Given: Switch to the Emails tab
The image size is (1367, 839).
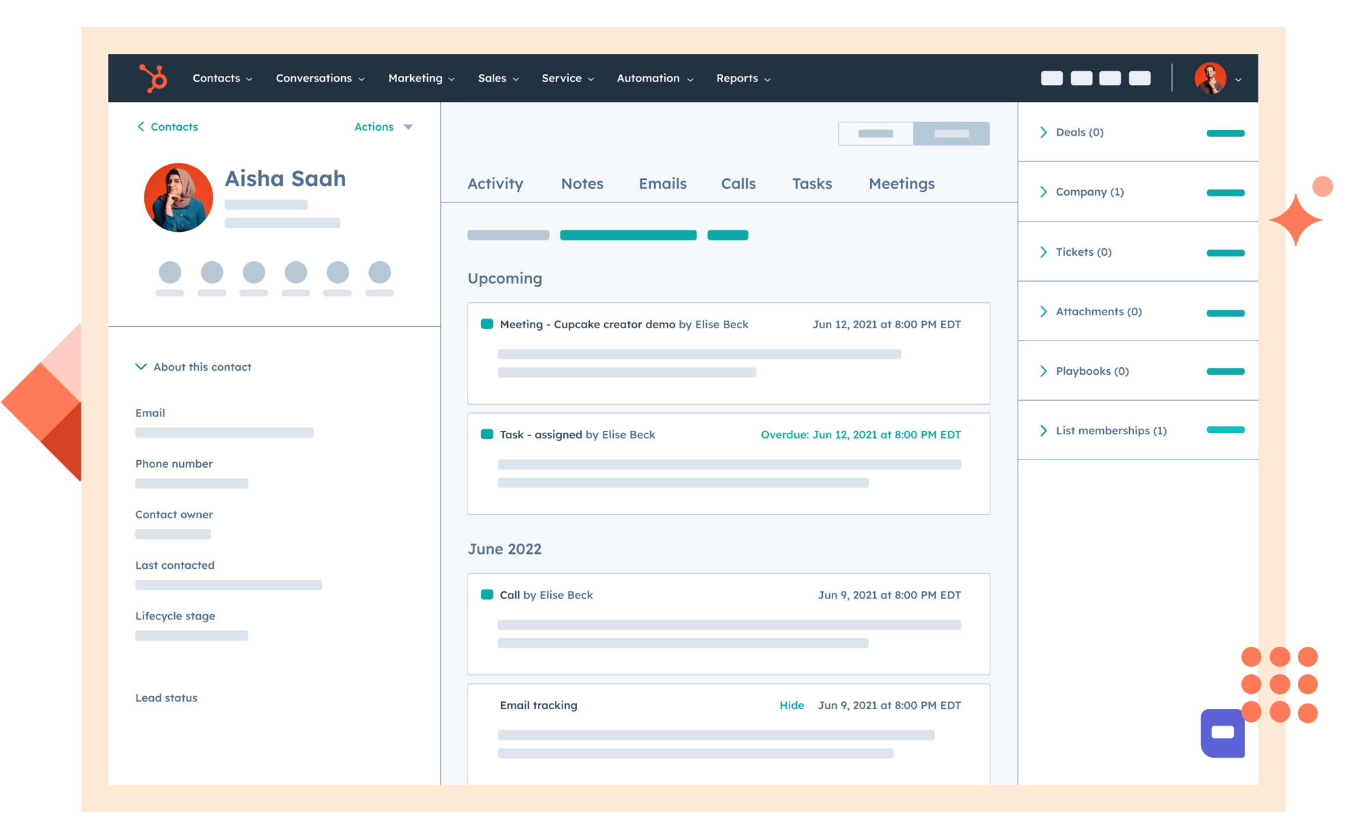Looking at the screenshot, I should (662, 183).
